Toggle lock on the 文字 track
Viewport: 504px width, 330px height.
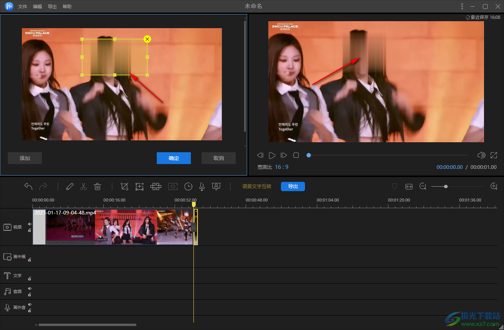pyautogui.click(x=30, y=279)
